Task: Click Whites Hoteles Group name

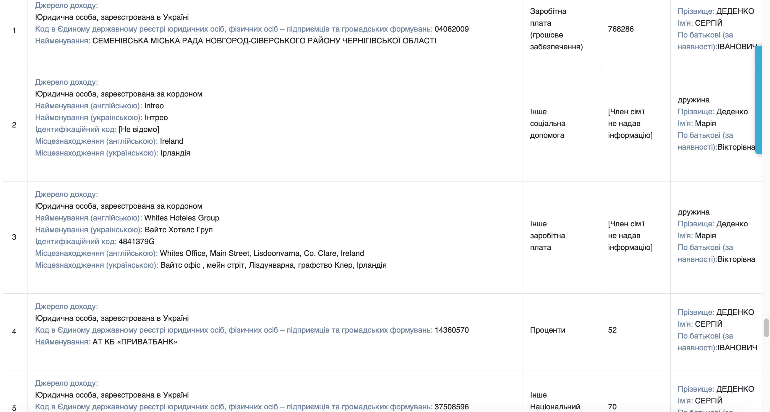Action: [182, 218]
